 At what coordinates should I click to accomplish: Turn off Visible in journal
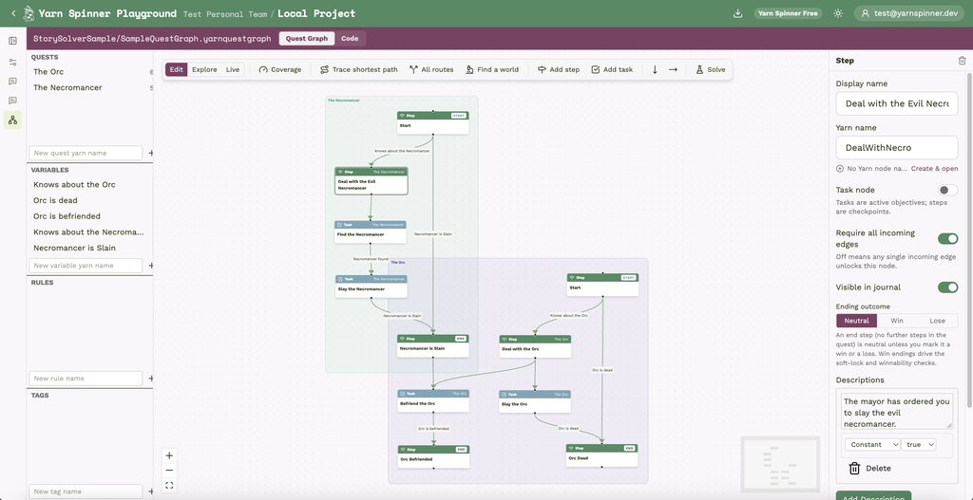[x=947, y=287]
